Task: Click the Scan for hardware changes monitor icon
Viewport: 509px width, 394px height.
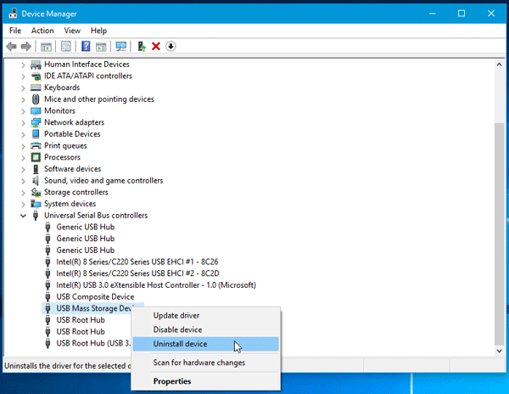Action: pyautogui.click(x=121, y=46)
